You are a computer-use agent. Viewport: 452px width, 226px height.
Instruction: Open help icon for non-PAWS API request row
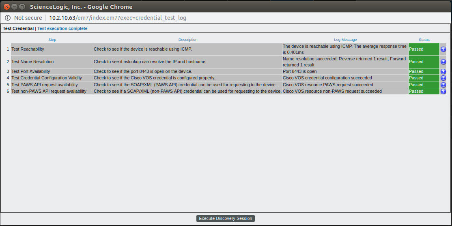click(443, 91)
